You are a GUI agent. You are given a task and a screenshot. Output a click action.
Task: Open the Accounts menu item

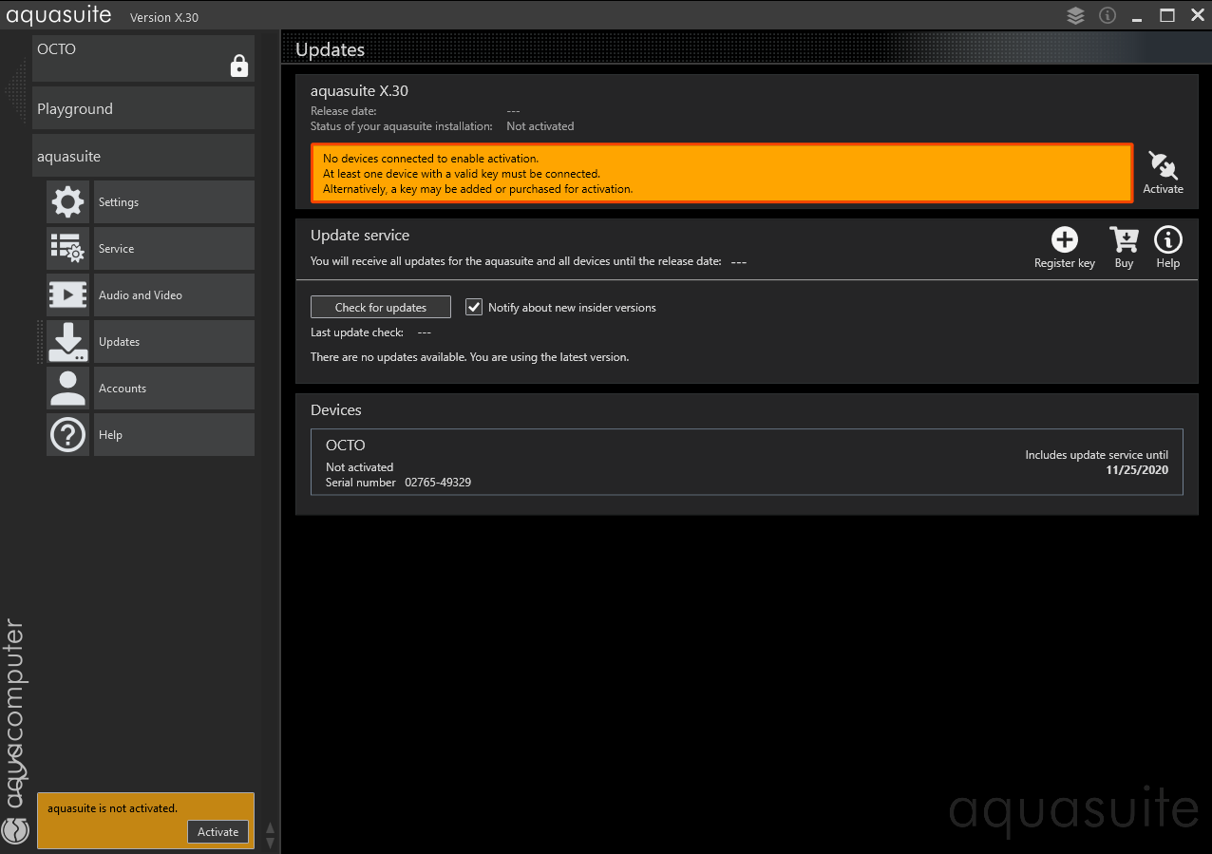coord(174,389)
